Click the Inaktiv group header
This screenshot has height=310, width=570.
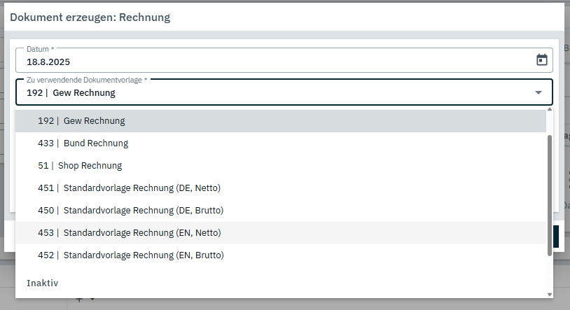click(x=42, y=283)
